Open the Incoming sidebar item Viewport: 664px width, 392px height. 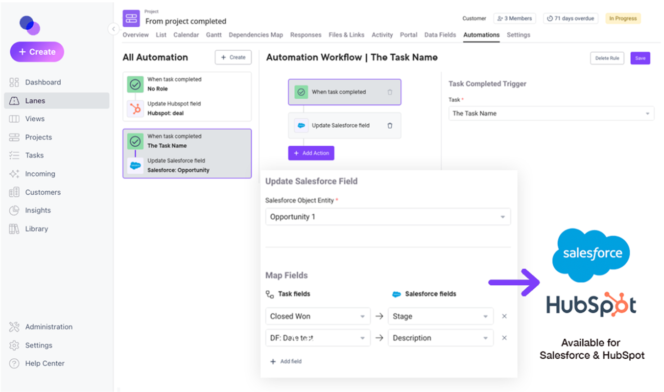[x=40, y=174]
